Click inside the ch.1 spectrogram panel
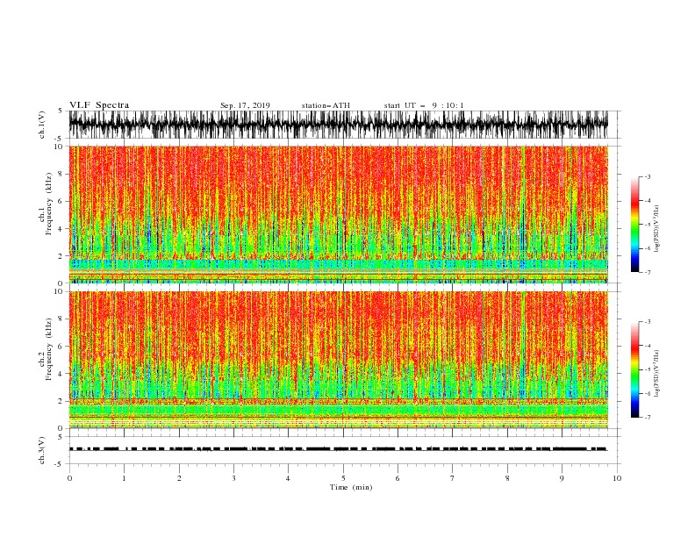The image size is (695, 537). 338,214
